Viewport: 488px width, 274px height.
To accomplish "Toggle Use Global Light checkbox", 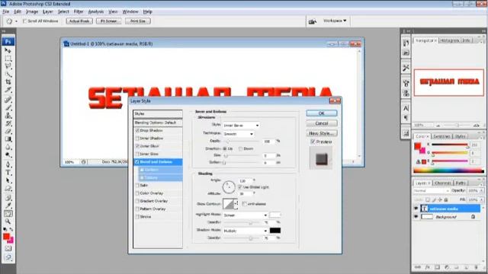I will point(239,187).
